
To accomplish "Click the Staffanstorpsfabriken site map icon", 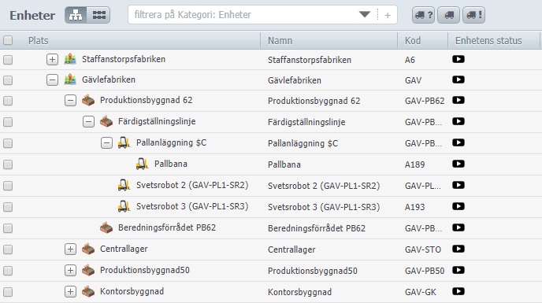I will 70,59.
